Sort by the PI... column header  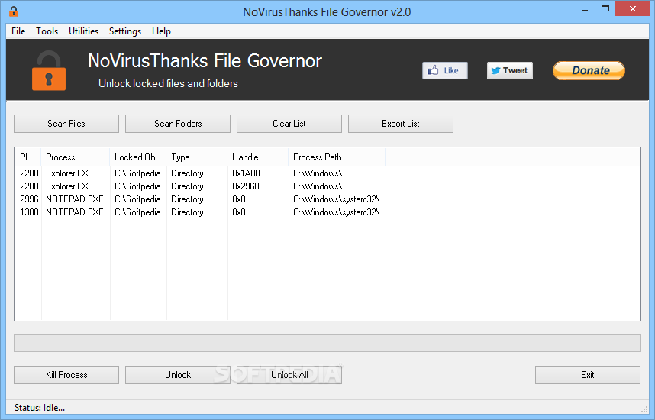(27, 157)
